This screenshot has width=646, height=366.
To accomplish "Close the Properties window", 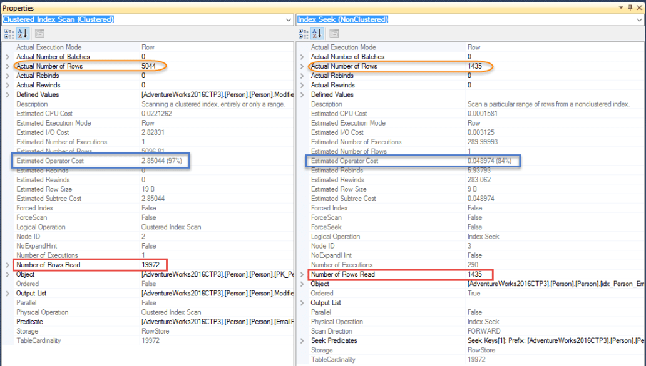I will click(x=639, y=7).
